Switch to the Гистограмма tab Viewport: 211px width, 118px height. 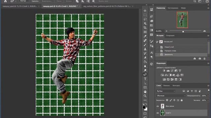tap(173, 8)
